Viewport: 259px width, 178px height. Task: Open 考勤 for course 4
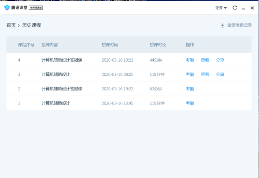click(x=190, y=60)
